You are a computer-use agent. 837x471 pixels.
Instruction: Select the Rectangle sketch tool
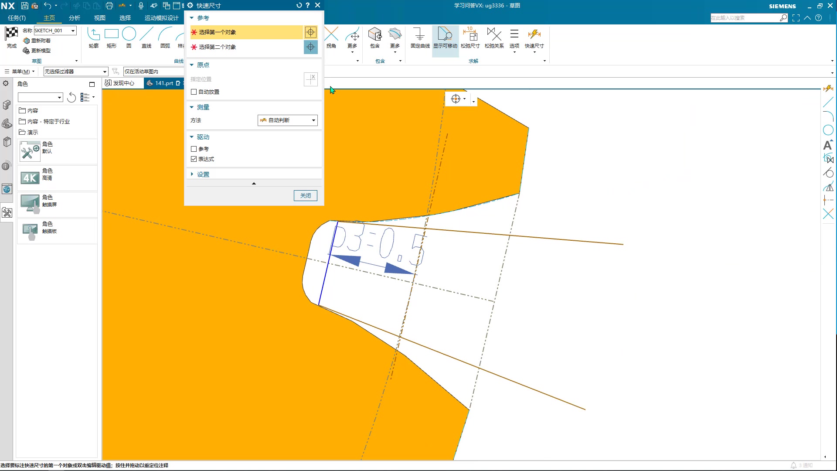coord(112,34)
